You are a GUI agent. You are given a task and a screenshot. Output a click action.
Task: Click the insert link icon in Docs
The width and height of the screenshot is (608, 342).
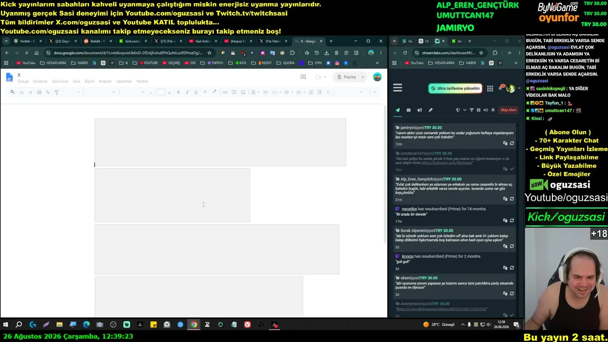coord(225,92)
